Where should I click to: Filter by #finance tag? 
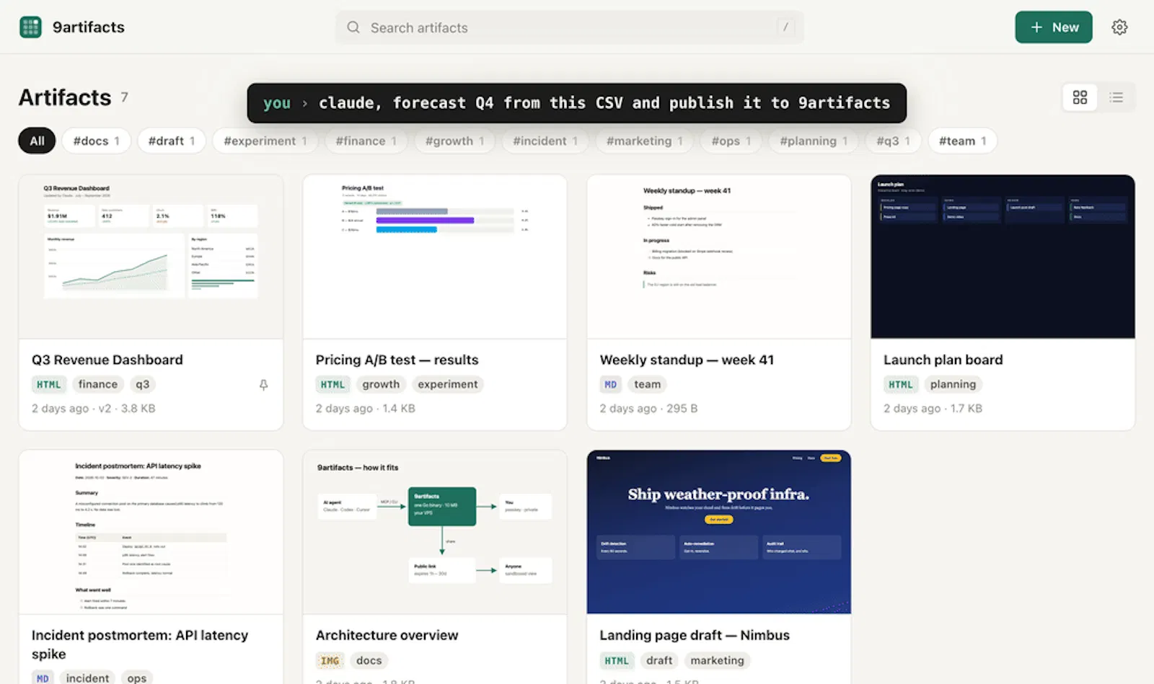pos(366,141)
